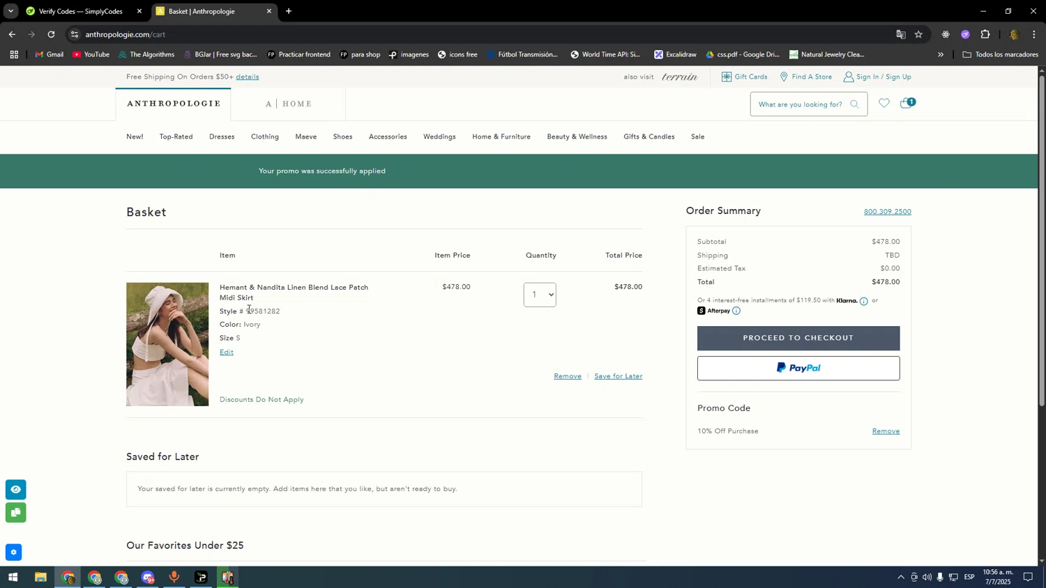Open Gift Cards link with gift icon
Image resolution: width=1046 pixels, height=588 pixels.
744,77
